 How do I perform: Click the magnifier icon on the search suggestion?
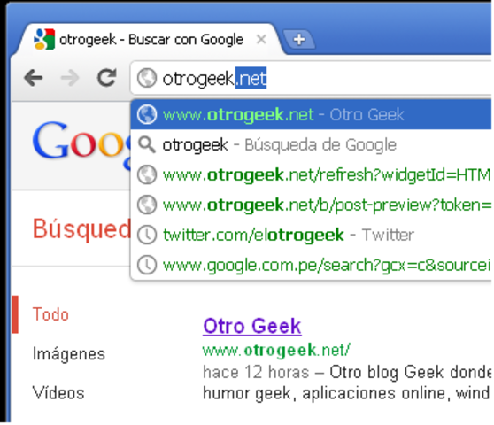[x=147, y=145]
